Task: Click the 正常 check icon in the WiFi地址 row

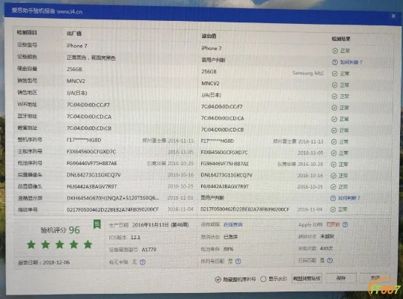Action: click(x=334, y=108)
